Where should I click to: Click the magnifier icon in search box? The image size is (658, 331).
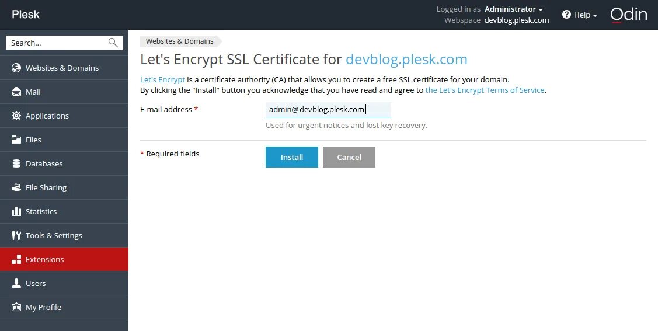[x=113, y=43]
